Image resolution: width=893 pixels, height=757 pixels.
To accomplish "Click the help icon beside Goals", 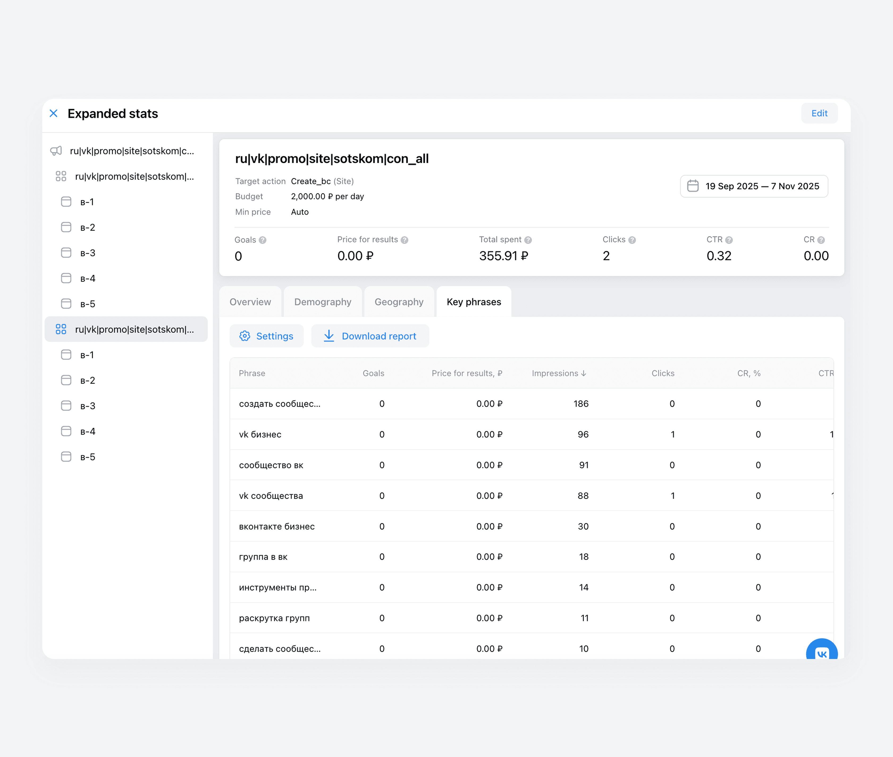I will (263, 240).
